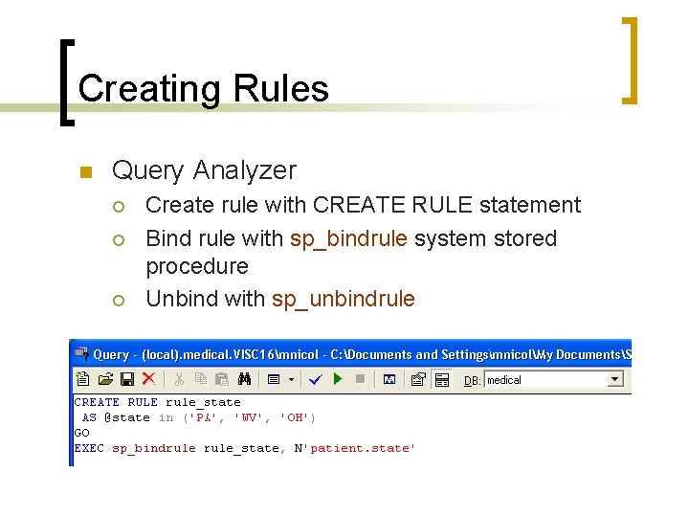Expand the medical database dropdown arrow
Viewport: 689px width, 517px height.
(615, 379)
